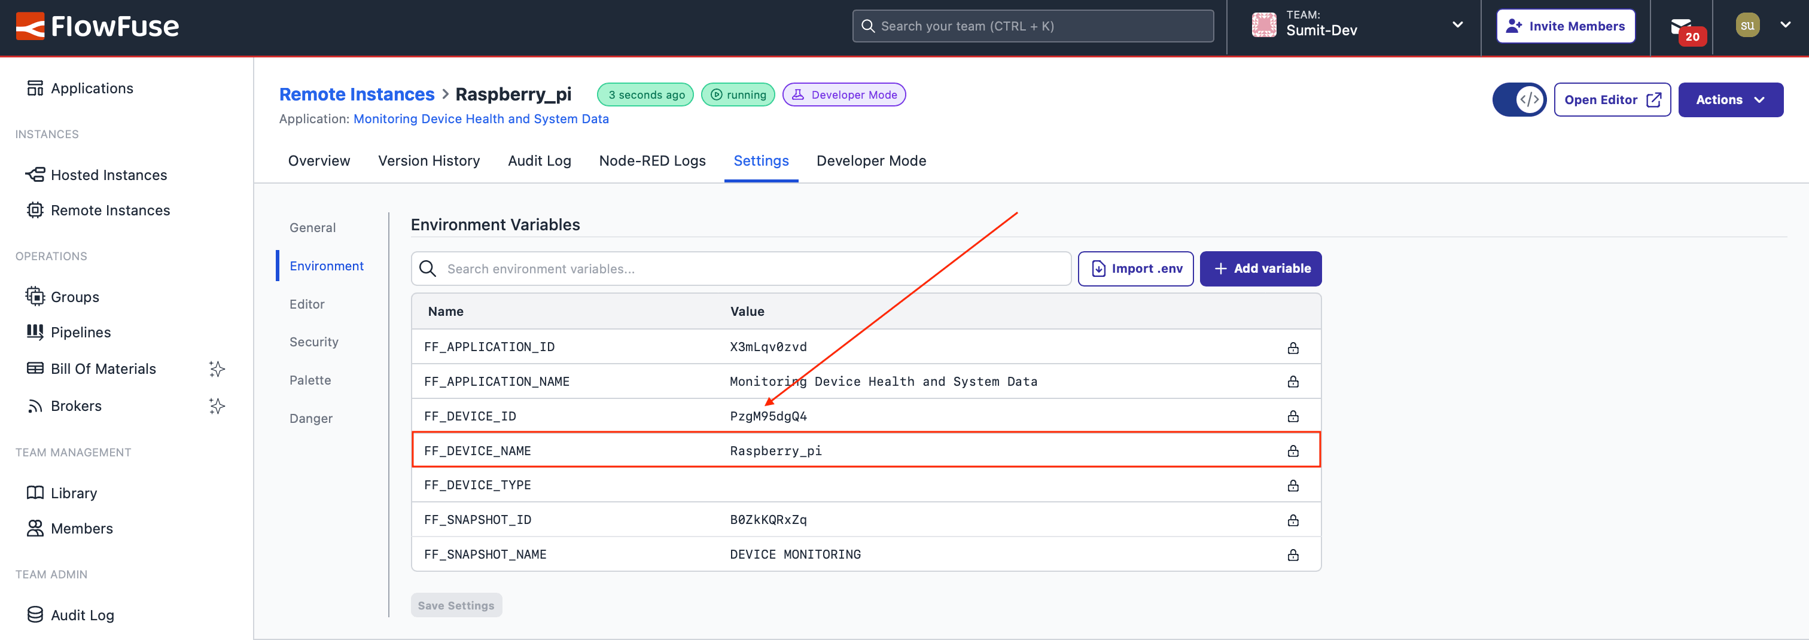Image resolution: width=1809 pixels, height=640 pixels.
Task: Click the sparkle icon beside Bill Of Materials
Action: (x=217, y=369)
